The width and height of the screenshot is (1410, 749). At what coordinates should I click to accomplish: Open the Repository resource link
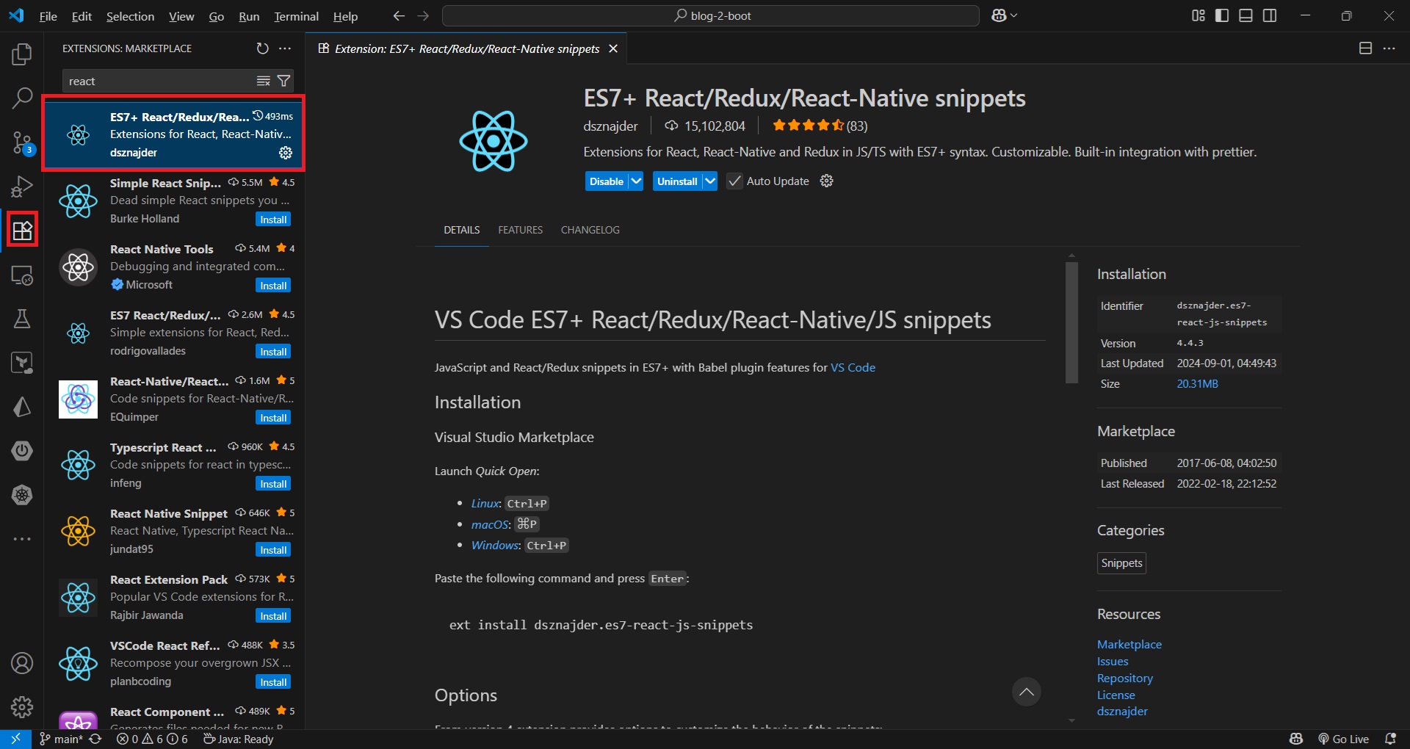(x=1124, y=678)
